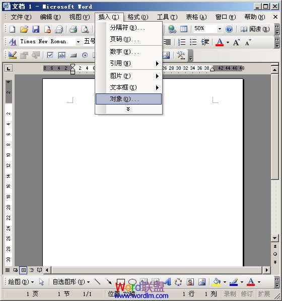Click the Font Color A icon

220,42
